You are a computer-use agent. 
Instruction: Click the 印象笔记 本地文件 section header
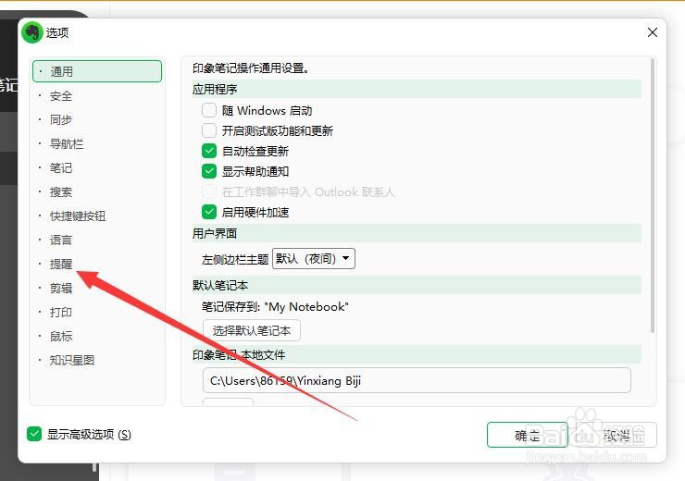[417, 355]
